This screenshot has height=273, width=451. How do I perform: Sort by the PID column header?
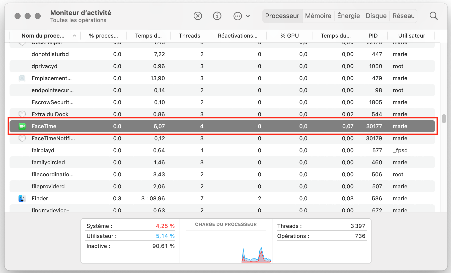373,36
